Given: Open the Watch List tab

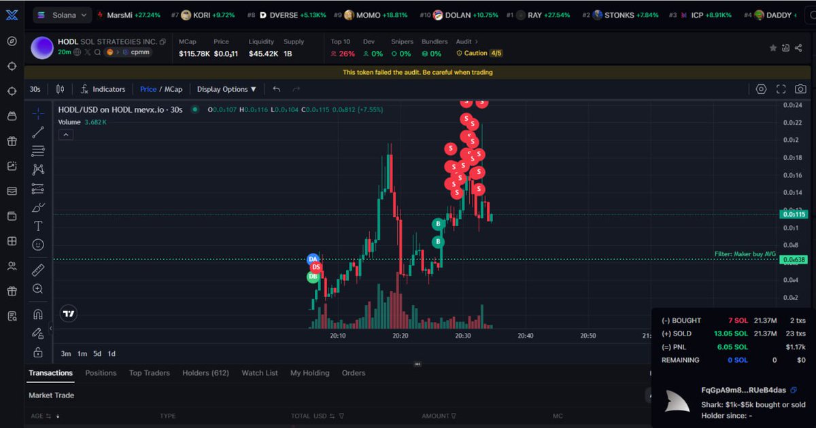Looking at the screenshot, I should [260, 373].
